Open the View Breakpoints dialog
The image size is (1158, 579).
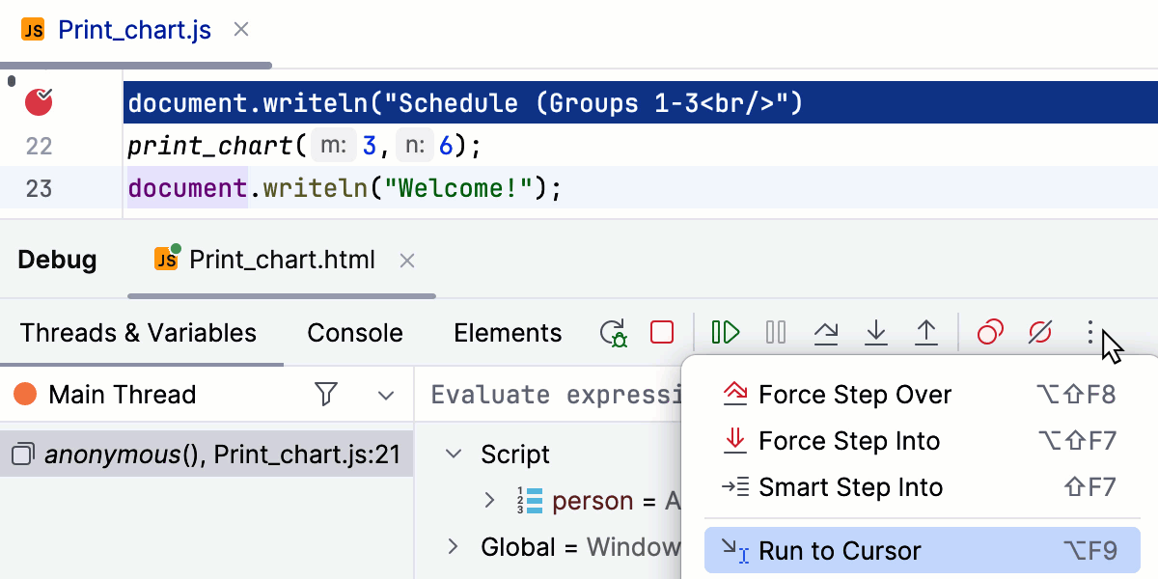(988, 332)
